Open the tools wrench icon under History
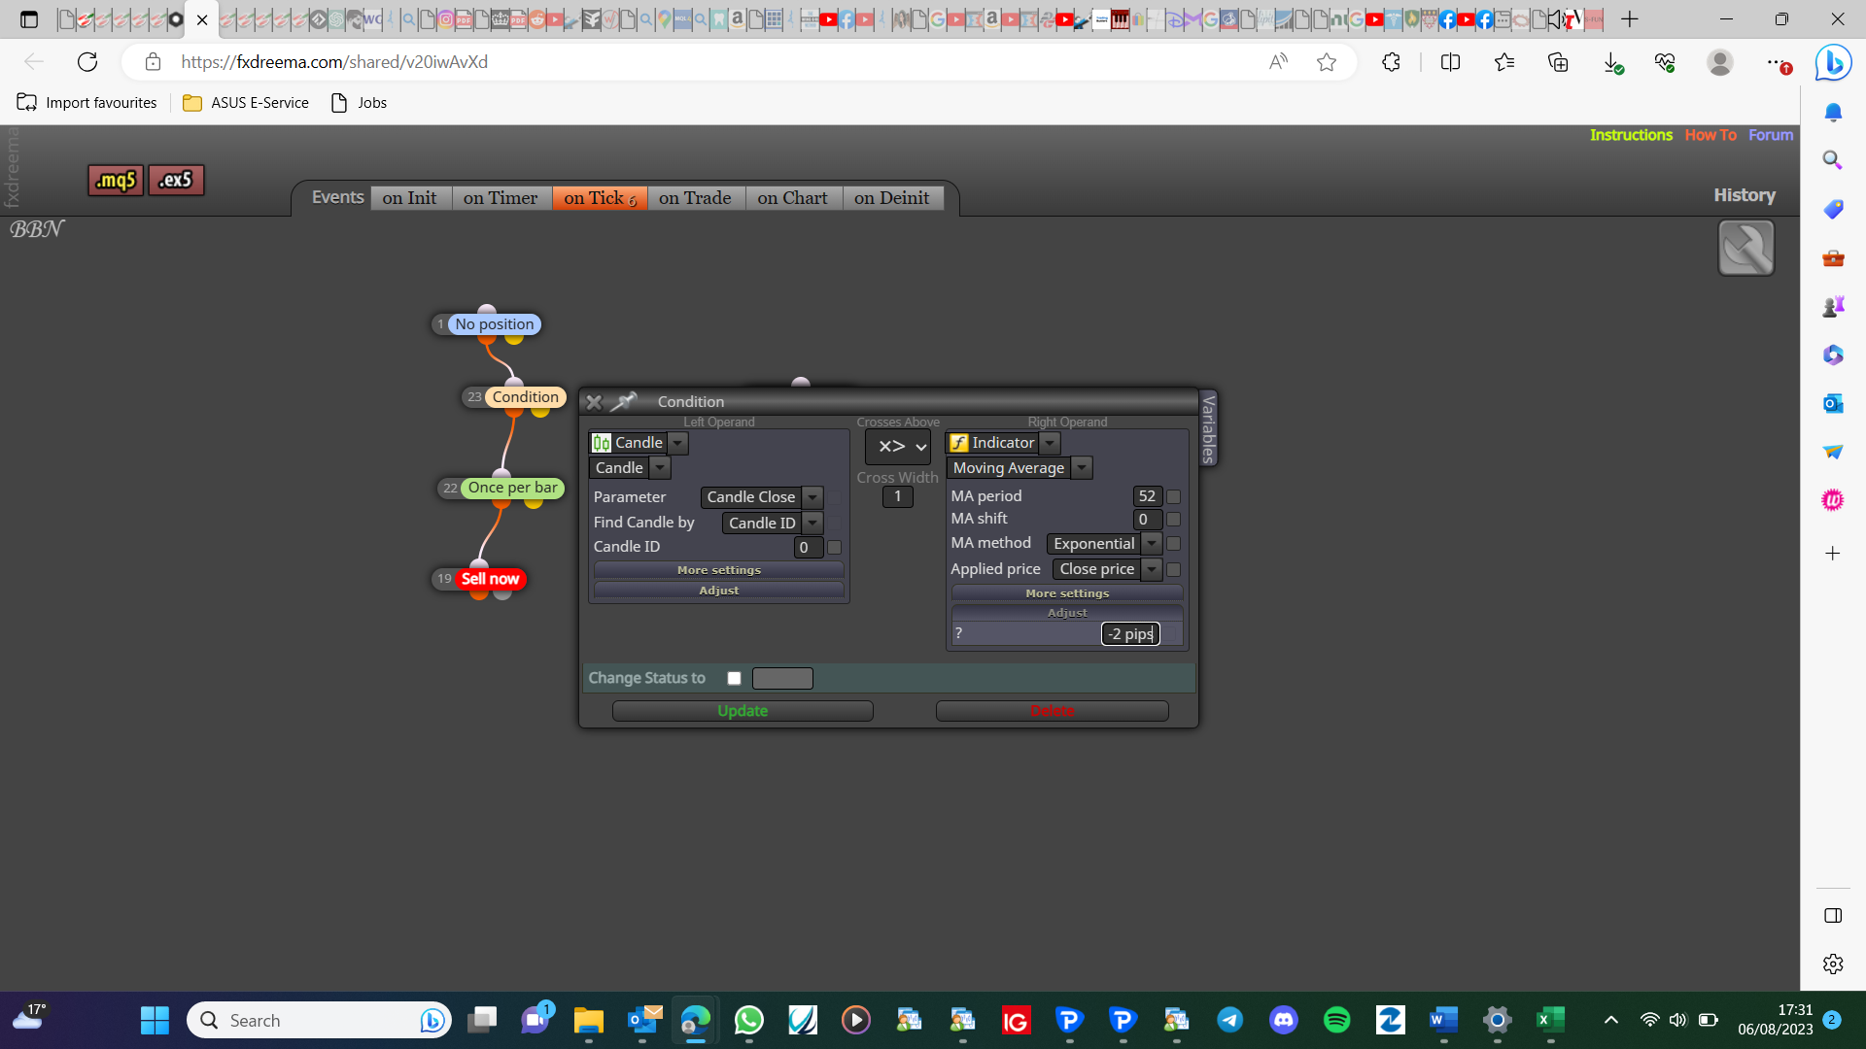 pyautogui.click(x=1745, y=248)
